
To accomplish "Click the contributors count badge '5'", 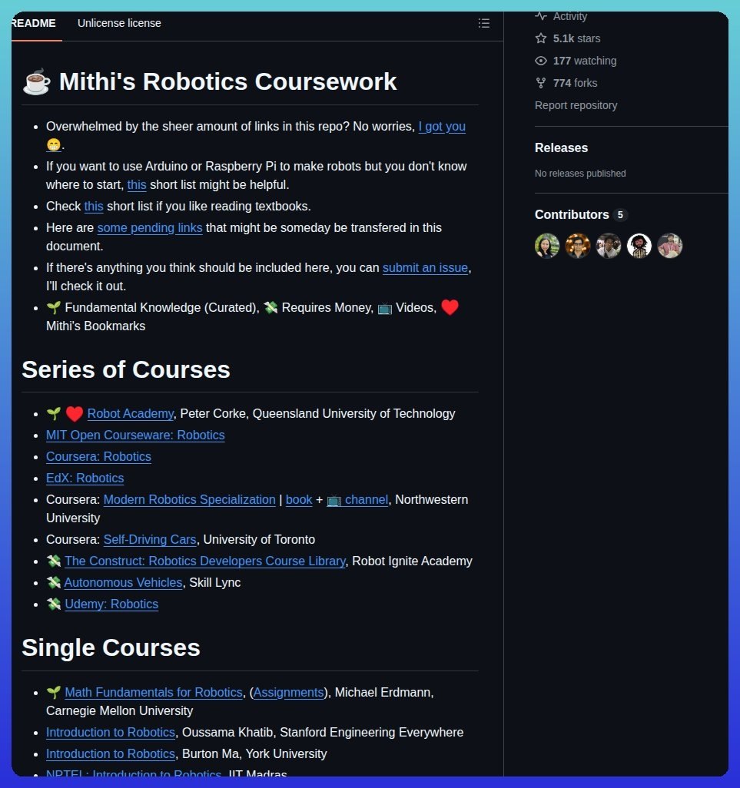I will click(x=620, y=214).
